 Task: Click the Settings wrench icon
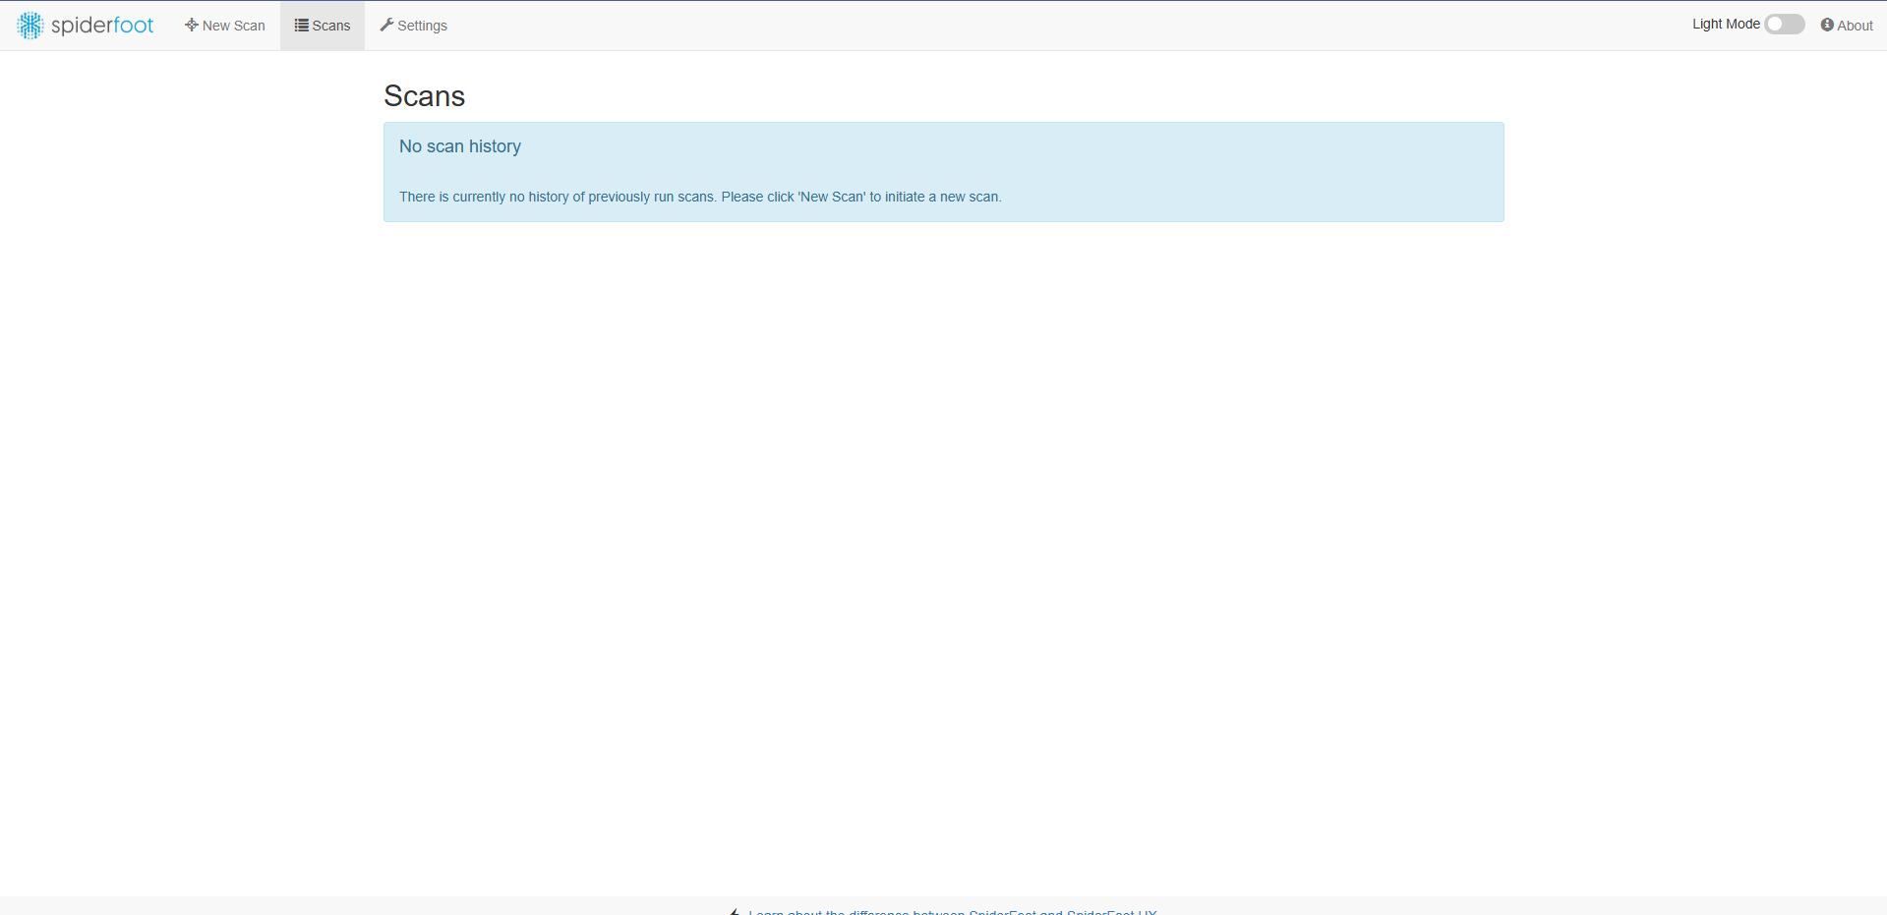(x=386, y=25)
